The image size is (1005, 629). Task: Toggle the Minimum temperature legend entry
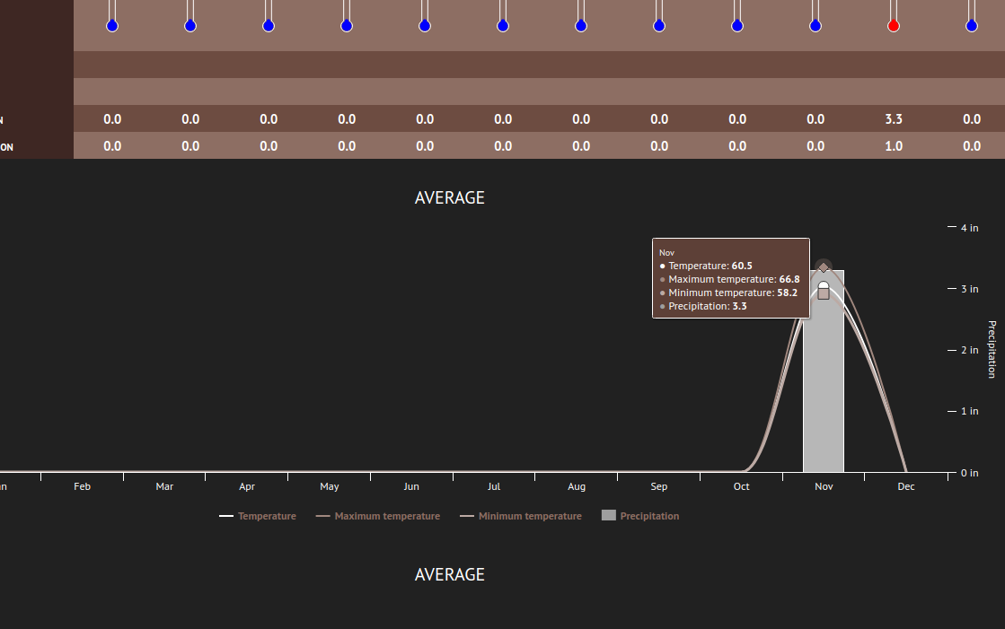click(520, 516)
